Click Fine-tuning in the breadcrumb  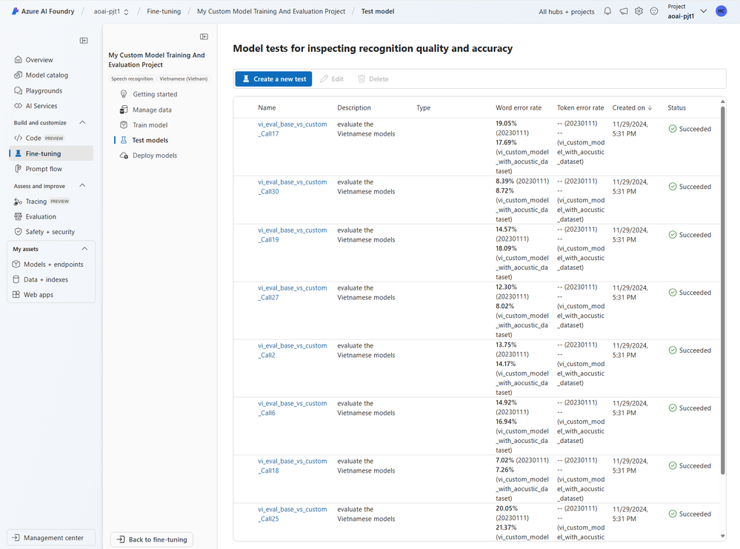point(164,11)
